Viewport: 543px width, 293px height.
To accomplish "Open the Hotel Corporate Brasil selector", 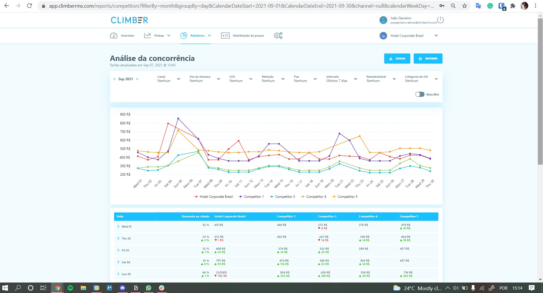I will [409, 36].
